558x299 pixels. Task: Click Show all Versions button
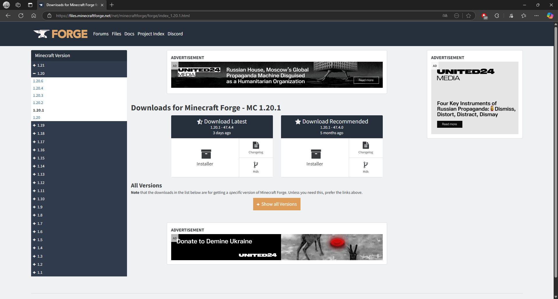[x=277, y=204]
